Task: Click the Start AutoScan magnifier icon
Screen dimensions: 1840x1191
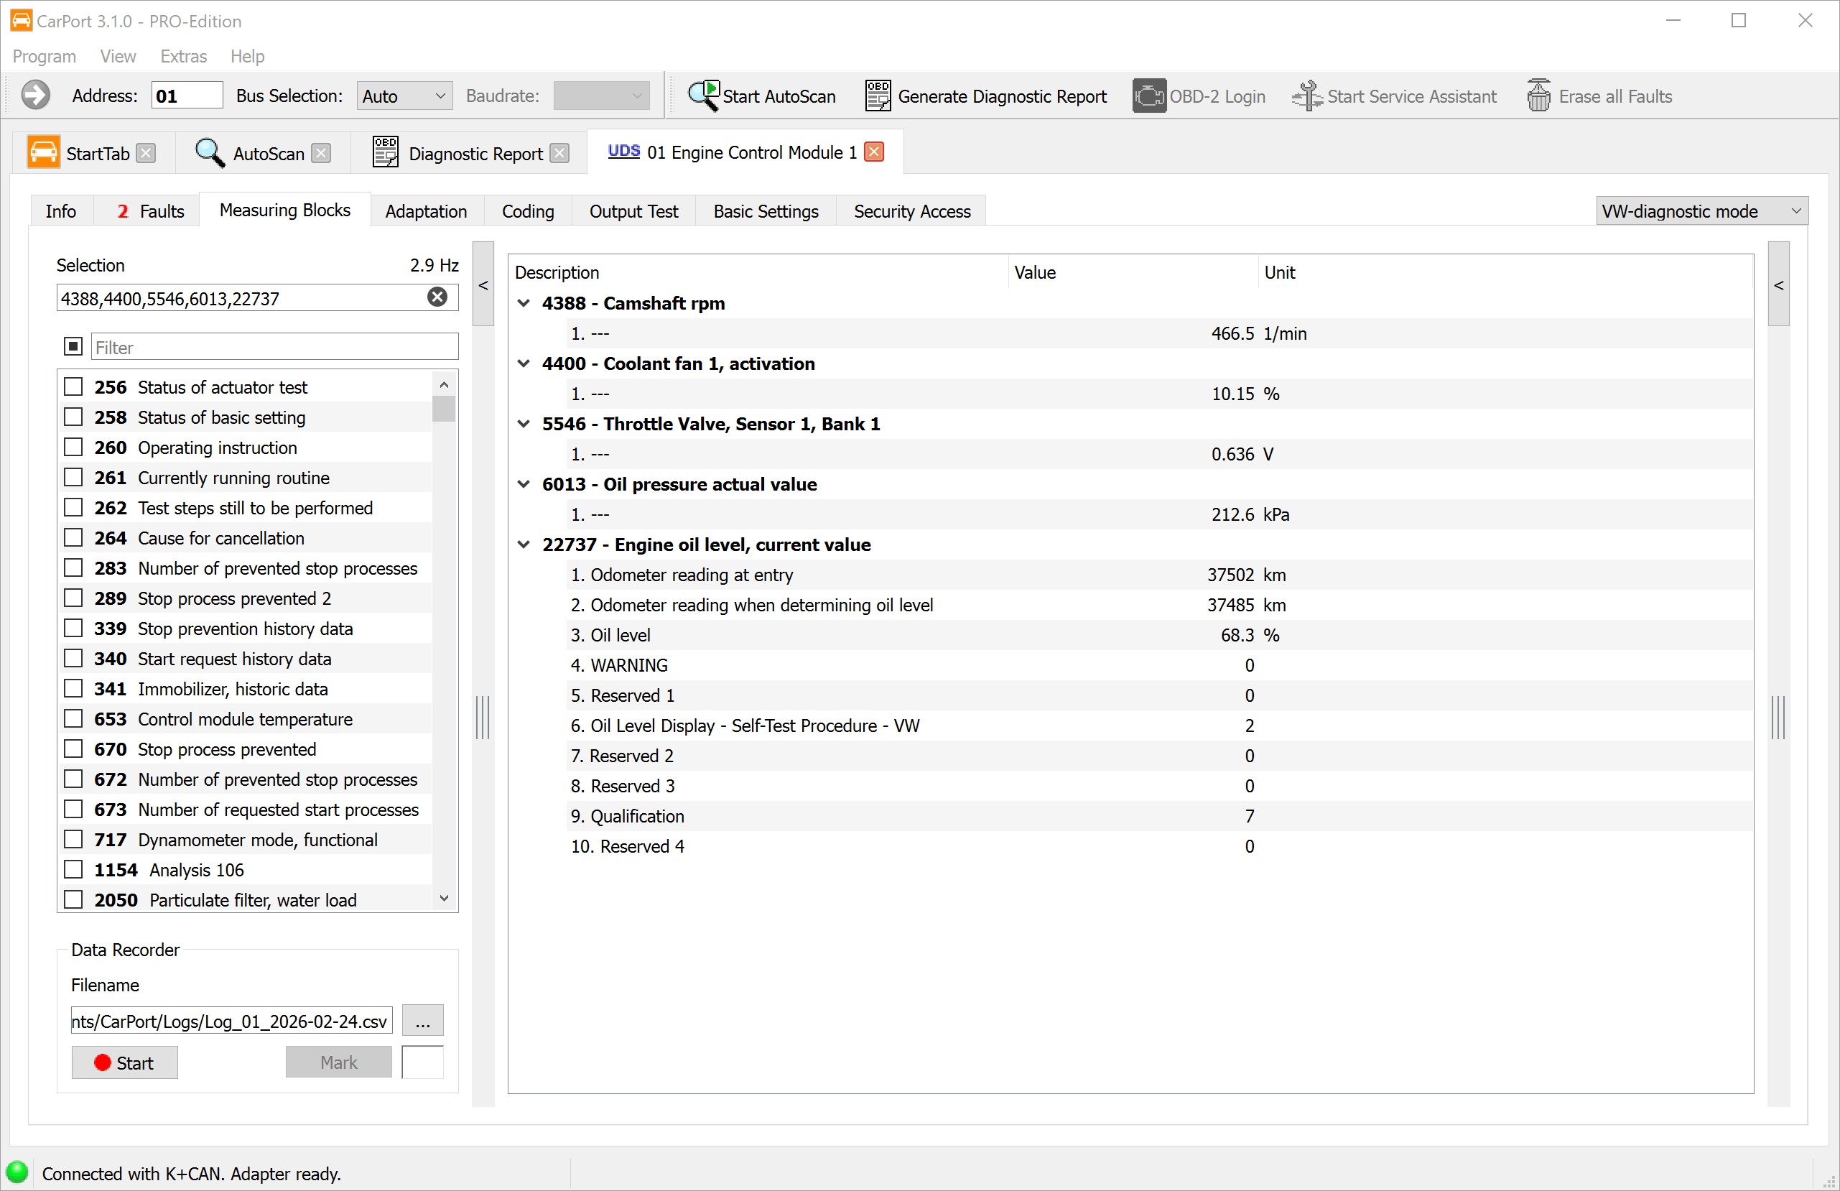Action: pyautogui.click(x=704, y=96)
